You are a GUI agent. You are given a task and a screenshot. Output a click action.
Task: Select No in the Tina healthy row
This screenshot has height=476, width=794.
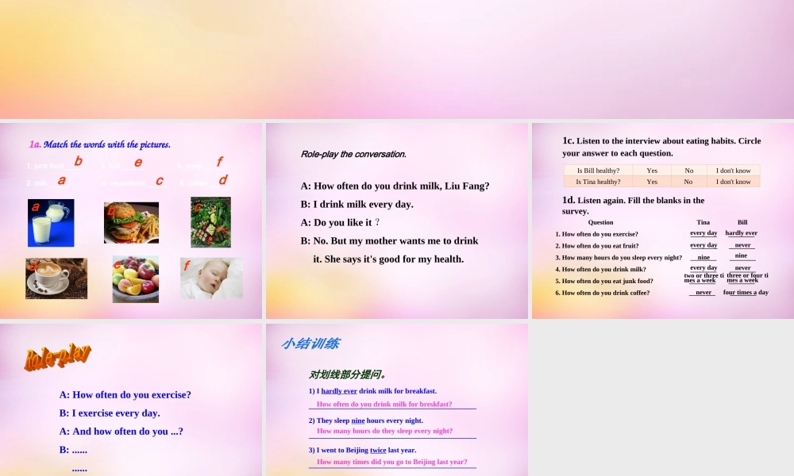point(688,182)
